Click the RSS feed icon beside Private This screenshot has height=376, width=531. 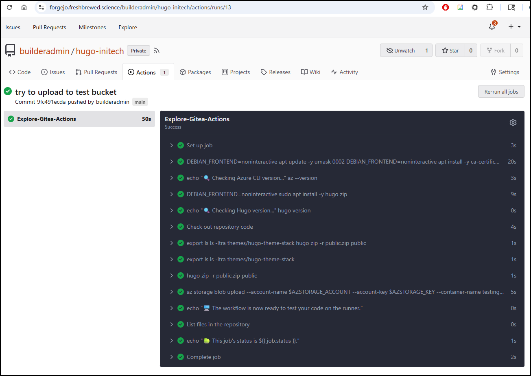coord(157,51)
